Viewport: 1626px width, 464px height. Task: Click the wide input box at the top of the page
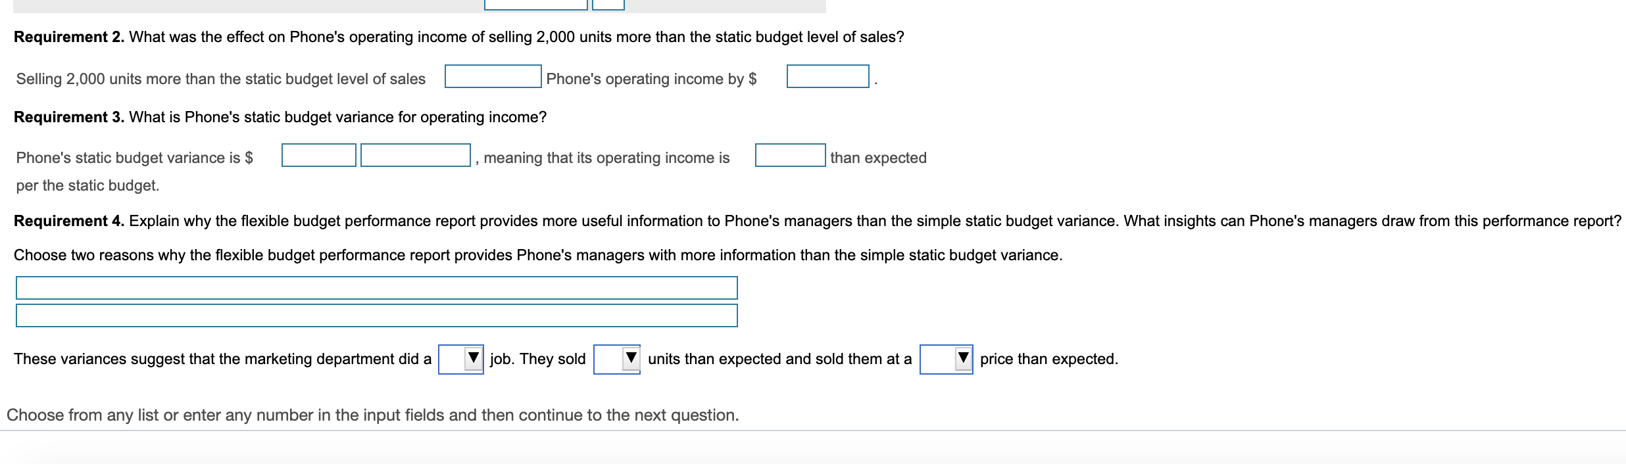click(x=535, y=5)
